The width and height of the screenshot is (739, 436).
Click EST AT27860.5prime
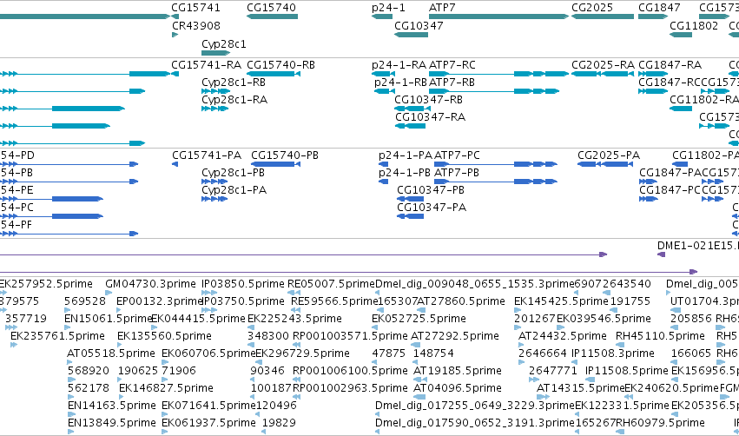[461, 301]
